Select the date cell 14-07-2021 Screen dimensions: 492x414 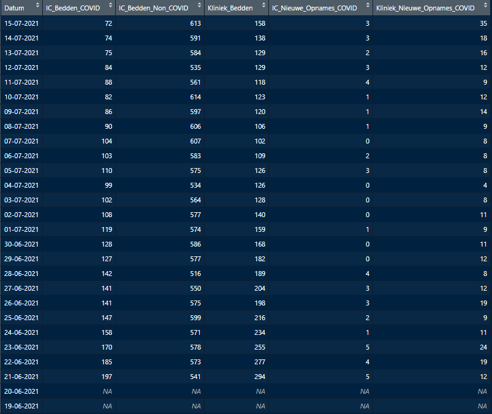21,38
